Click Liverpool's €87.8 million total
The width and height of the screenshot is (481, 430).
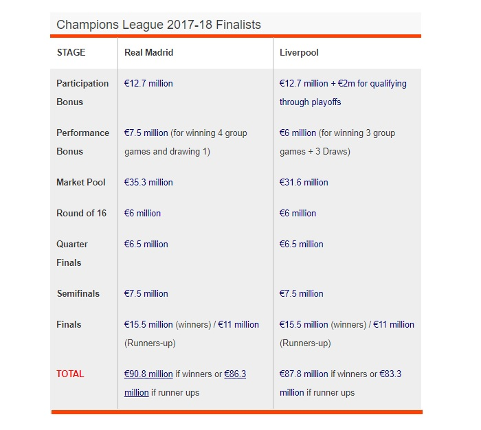coord(304,374)
